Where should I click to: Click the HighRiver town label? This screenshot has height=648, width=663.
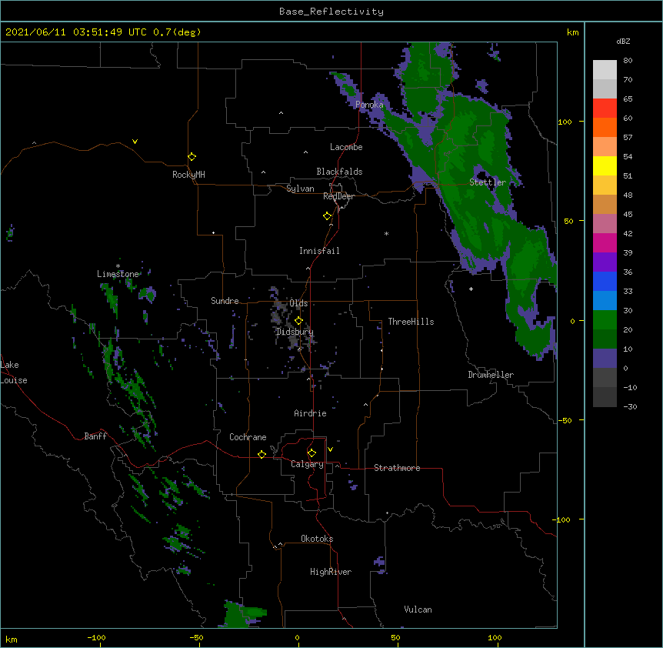(x=331, y=572)
